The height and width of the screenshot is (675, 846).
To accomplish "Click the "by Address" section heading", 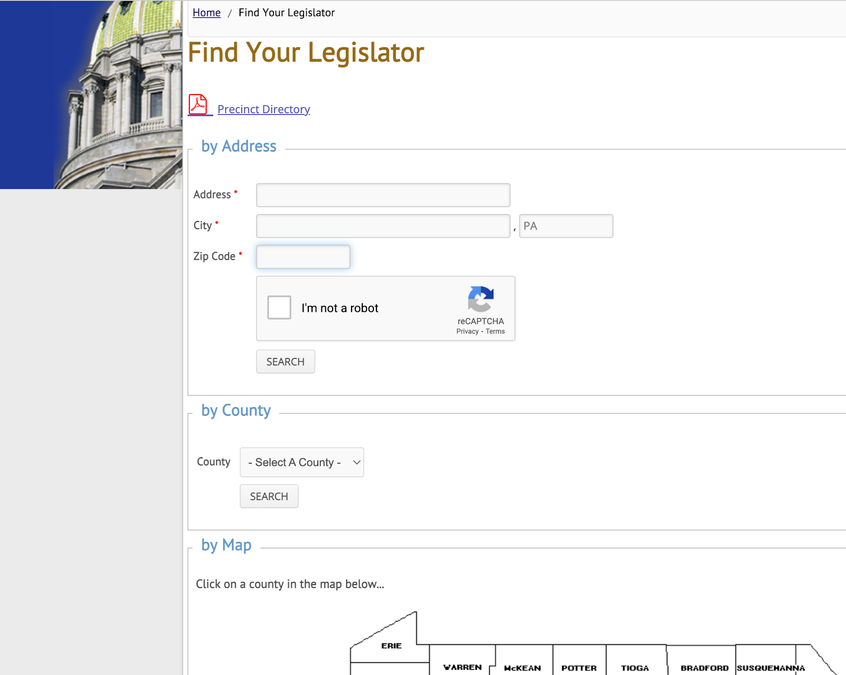I will click(239, 146).
